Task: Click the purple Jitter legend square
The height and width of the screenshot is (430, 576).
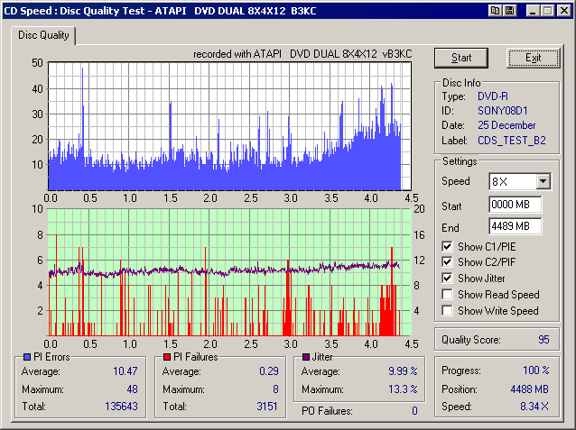Action: click(x=307, y=358)
